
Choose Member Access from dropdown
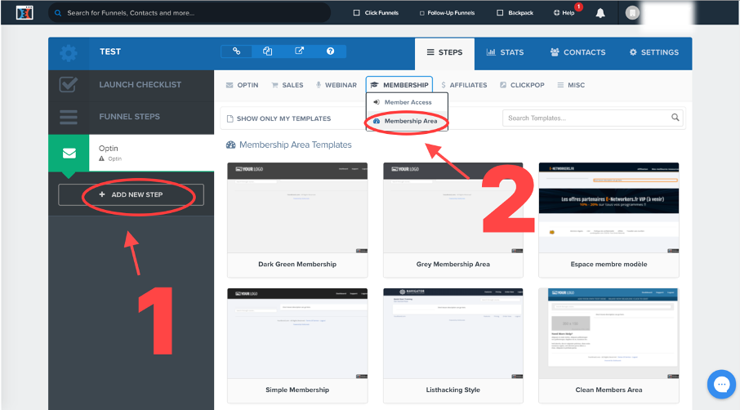tap(408, 102)
